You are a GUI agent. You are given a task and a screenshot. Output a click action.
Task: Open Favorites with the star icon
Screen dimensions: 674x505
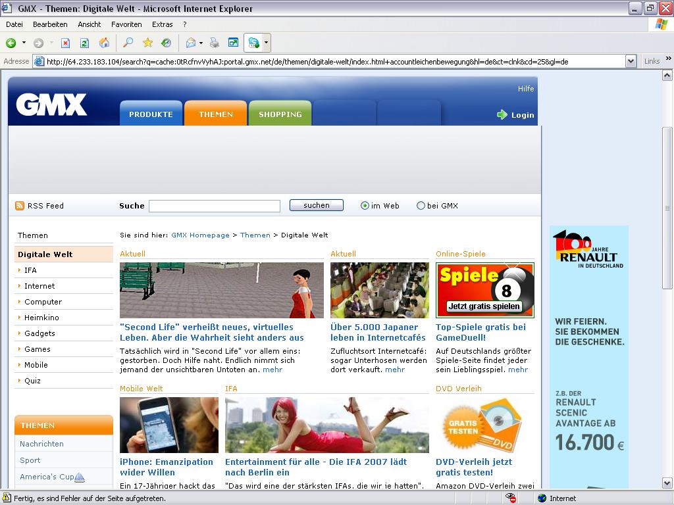(x=147, y=43)
